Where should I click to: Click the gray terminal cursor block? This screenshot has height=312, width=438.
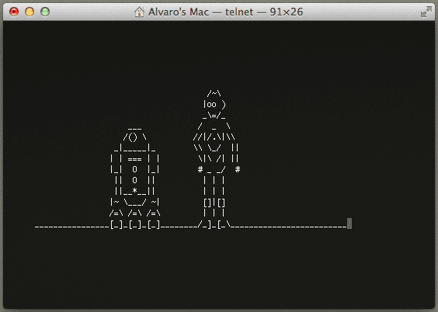(349, 224)
